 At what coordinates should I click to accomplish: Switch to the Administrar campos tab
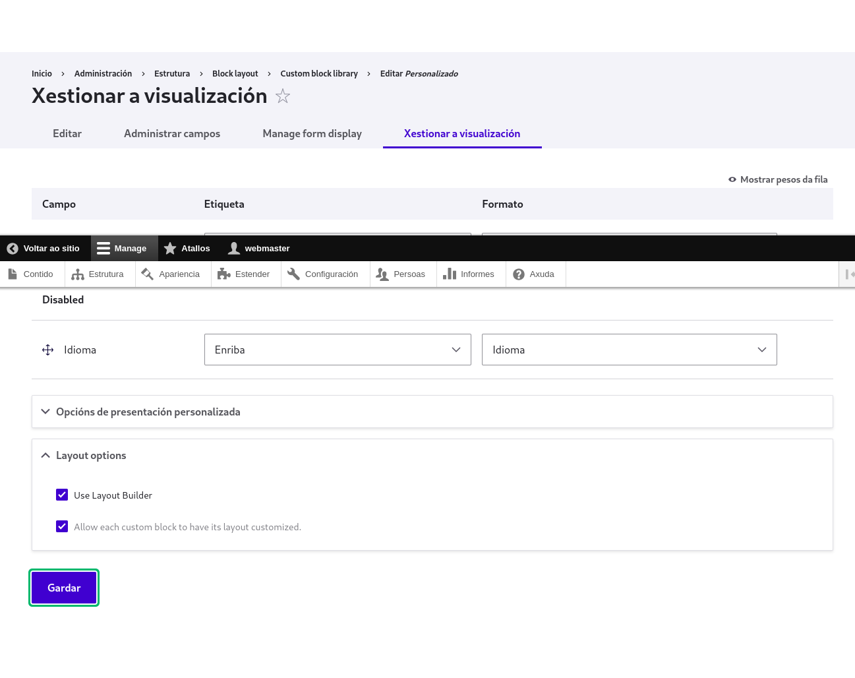(171, 133)
